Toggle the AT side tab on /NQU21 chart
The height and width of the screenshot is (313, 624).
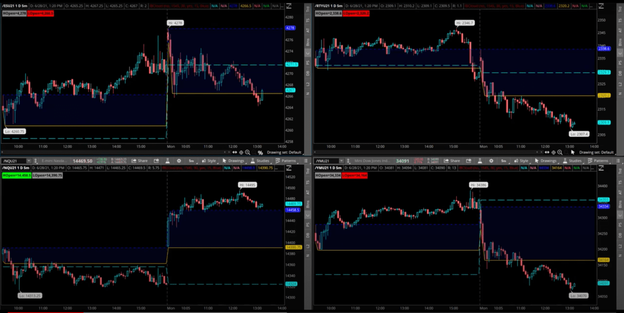(308, 192)
